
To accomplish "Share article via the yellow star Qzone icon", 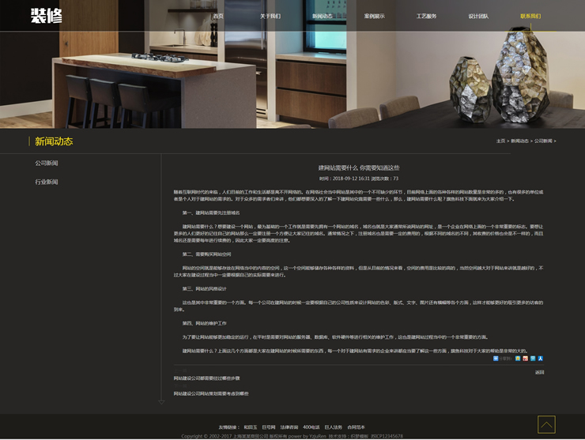I will coord(518,359).
